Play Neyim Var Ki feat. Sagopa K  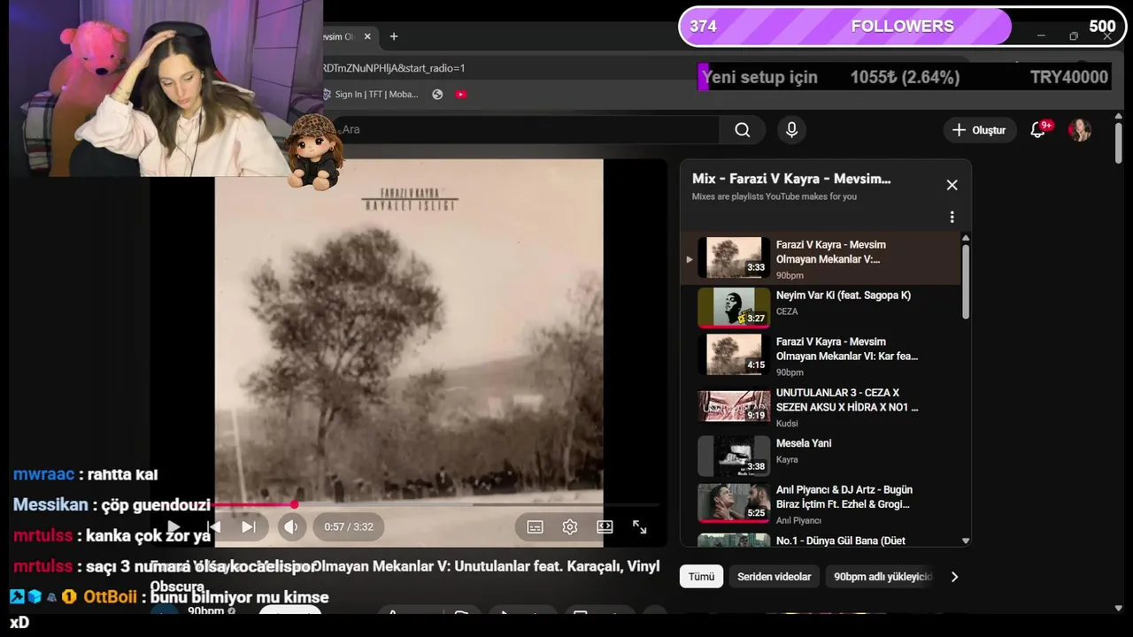coord(821,306)
